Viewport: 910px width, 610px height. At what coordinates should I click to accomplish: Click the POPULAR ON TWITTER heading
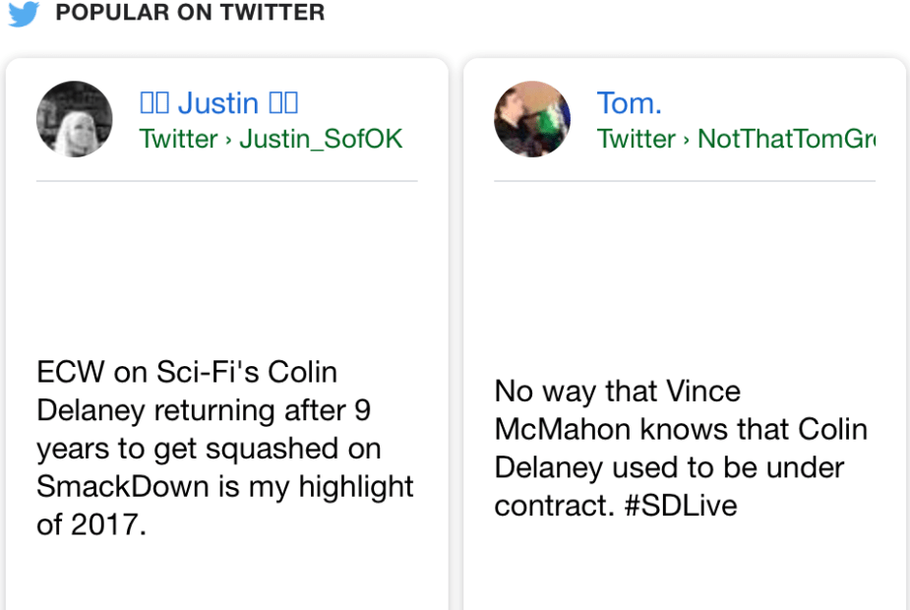190,13
